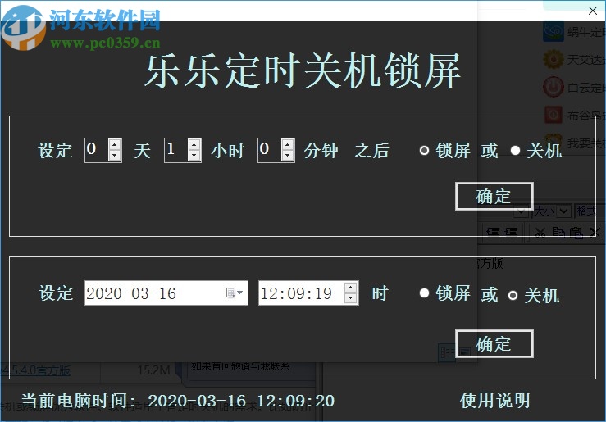Image resolution: width=606 pixels, height=422 pixels.
Task: Click the 蜗牛定时 app icon in background list
Action: (554, 32)
